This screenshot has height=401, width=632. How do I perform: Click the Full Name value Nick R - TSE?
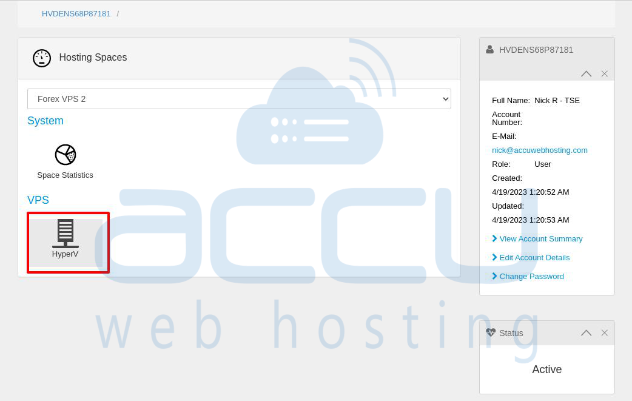(x=557, y=101)
